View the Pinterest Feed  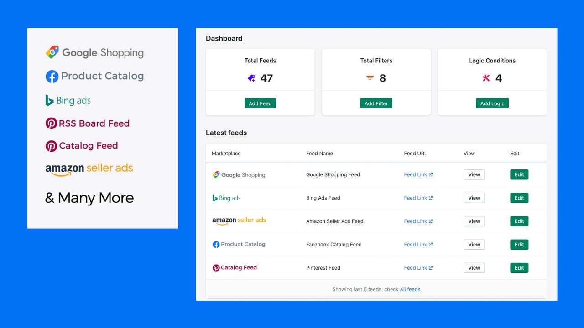[474, 268]
